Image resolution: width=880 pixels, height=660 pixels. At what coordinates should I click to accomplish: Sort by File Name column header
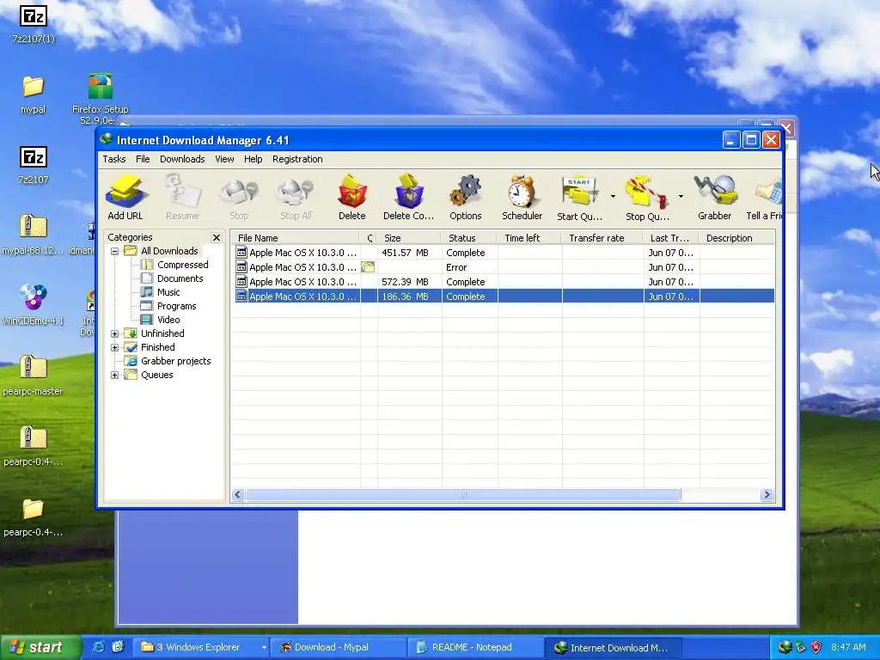click(296, 238)
